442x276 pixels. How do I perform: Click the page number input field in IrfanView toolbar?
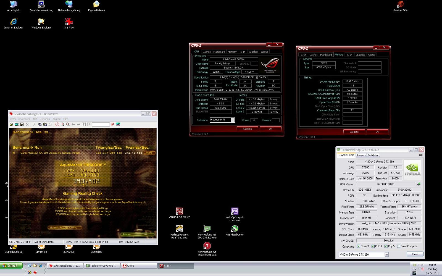(x=101, y=124)
